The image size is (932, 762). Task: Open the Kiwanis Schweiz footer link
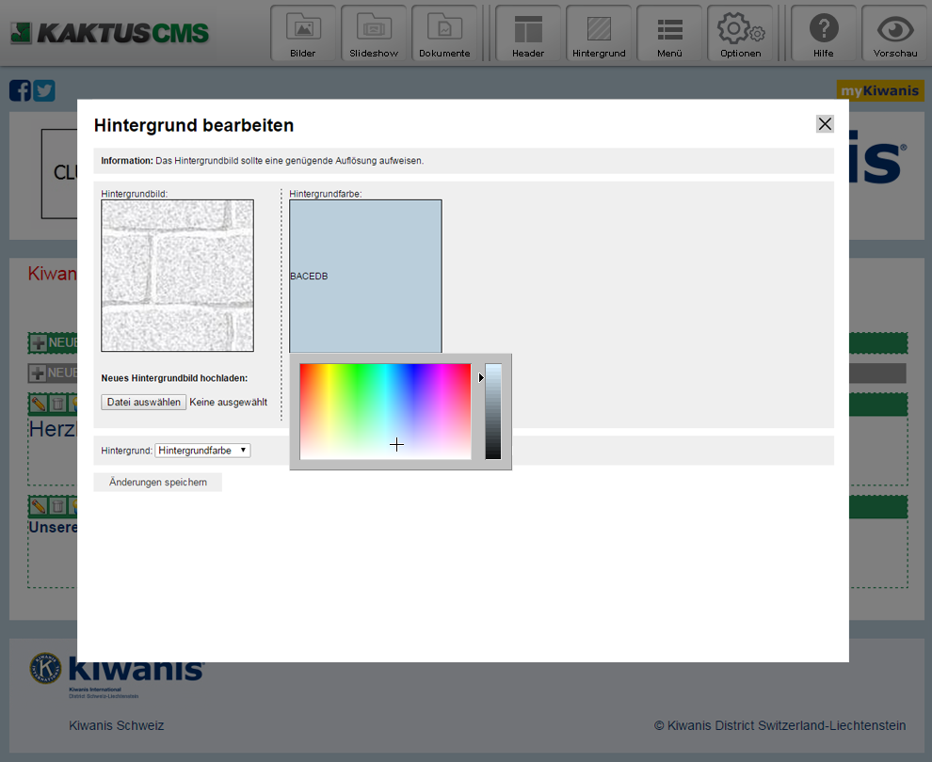pos(117,725)
